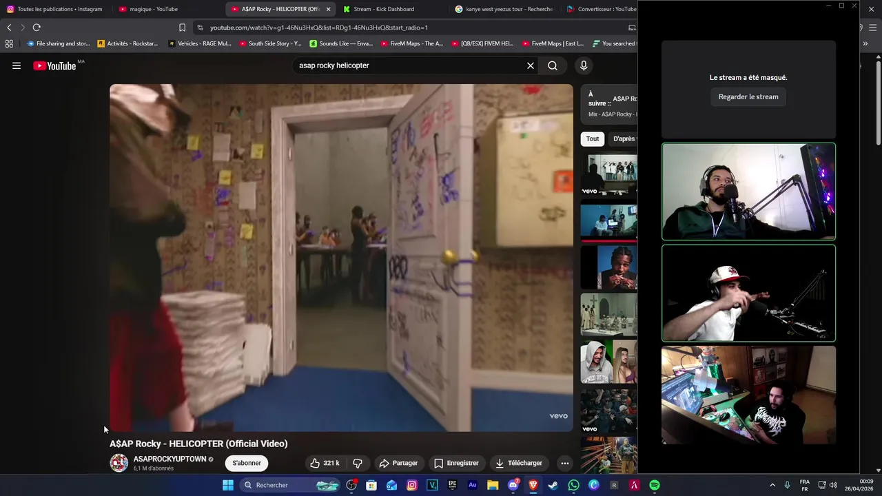Launch Adobe Audition from the taskbar

[473, 485]
